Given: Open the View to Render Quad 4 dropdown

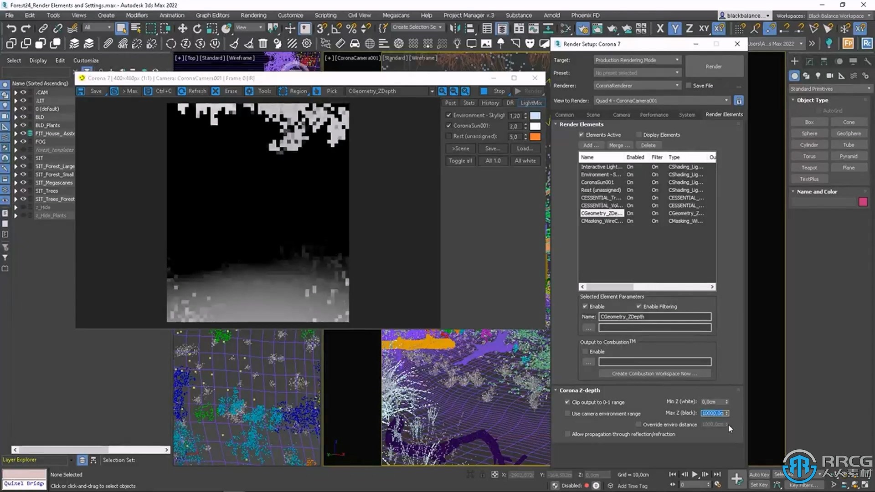Looking at the screenshot, I should [x=662, y=101].
